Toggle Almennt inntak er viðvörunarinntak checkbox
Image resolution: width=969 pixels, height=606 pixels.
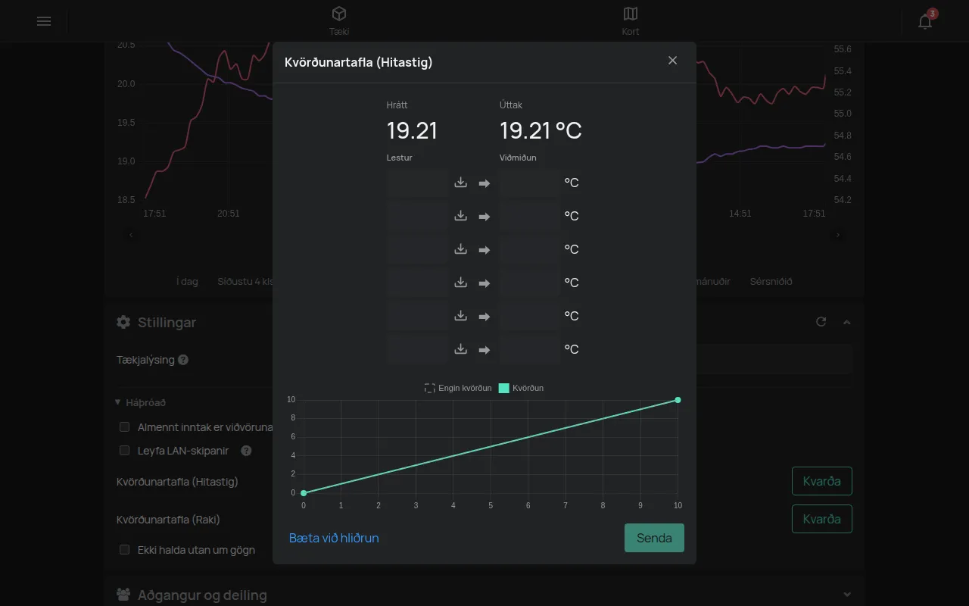(125, 427)
